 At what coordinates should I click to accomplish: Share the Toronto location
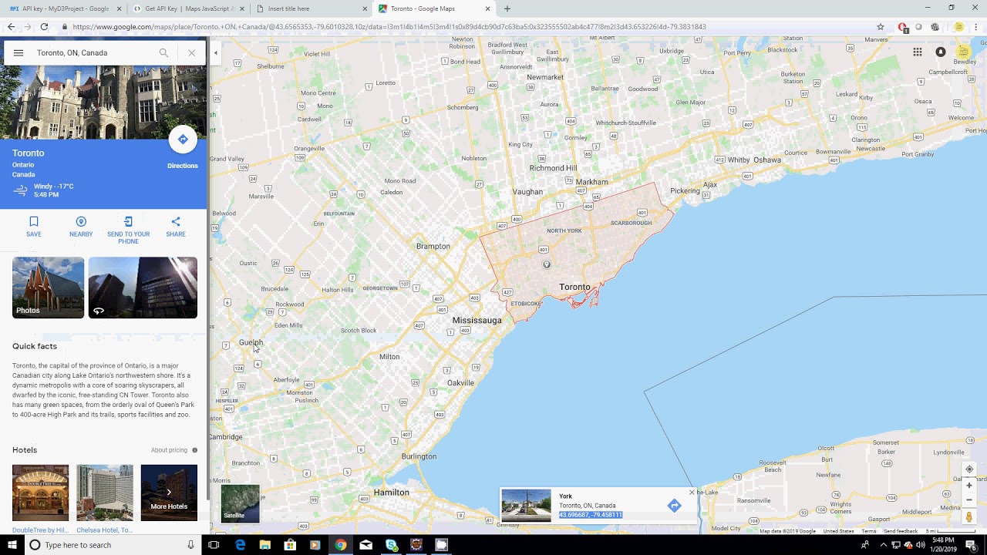(176, 227)
